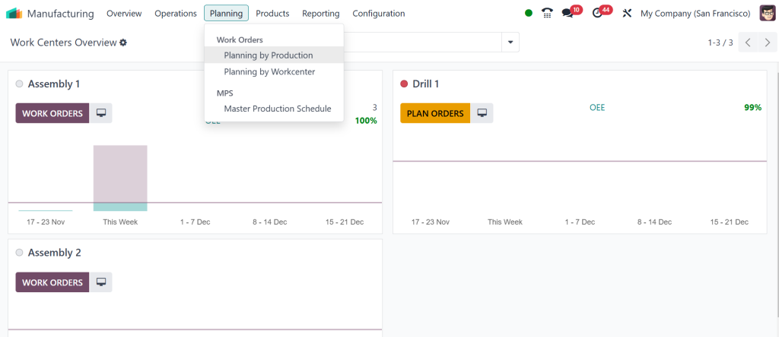Screen dimensions: 779x337
Task: Open the Configuration menu
Action: coord(379,14)
